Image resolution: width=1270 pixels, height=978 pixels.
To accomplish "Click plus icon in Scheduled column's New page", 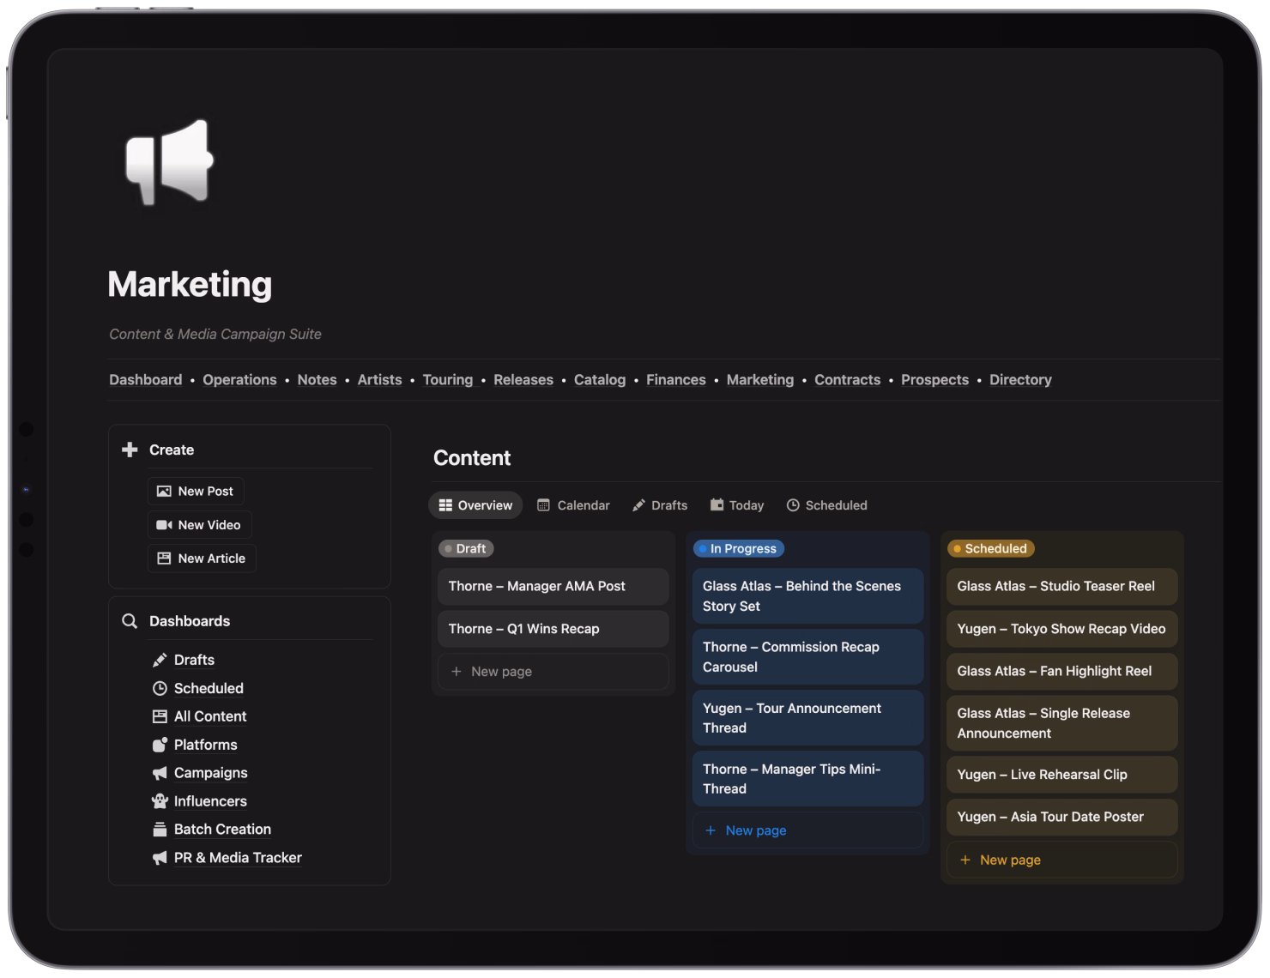I will [965, 860].
